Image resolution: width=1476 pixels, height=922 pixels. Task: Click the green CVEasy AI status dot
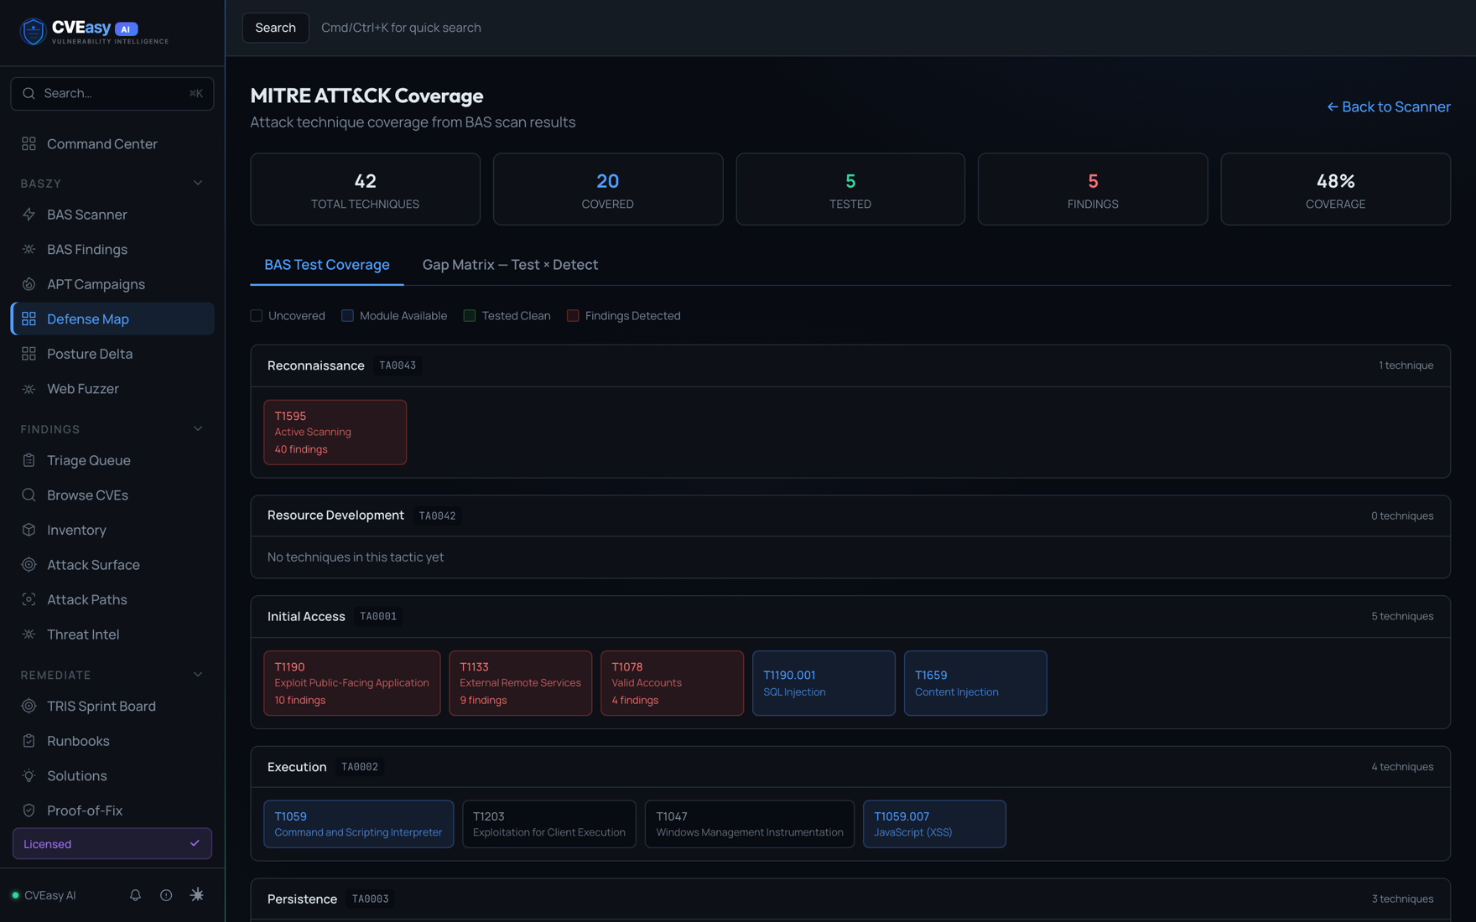pyautogui.click(x=15, y=895)
